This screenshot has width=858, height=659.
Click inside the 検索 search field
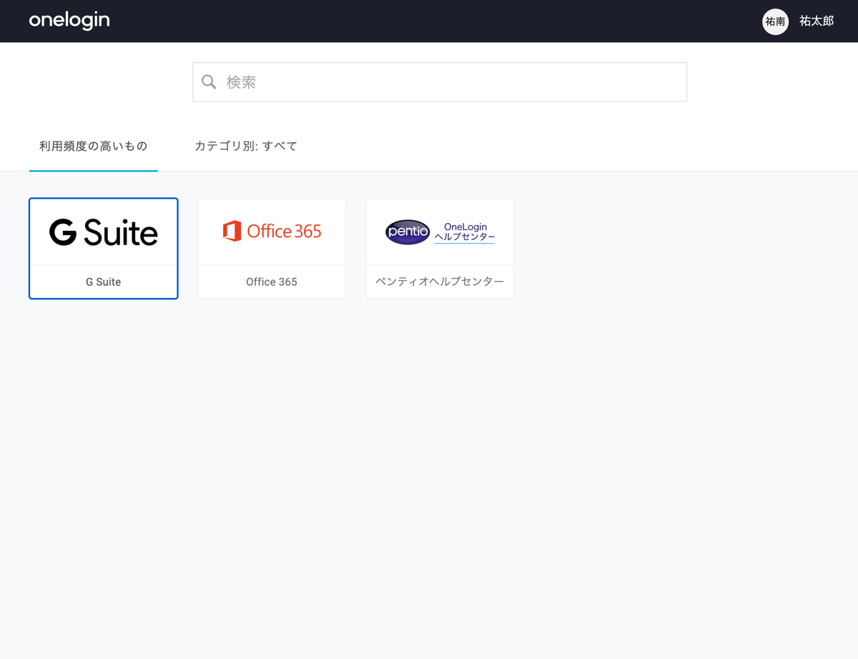pos(439,81)
